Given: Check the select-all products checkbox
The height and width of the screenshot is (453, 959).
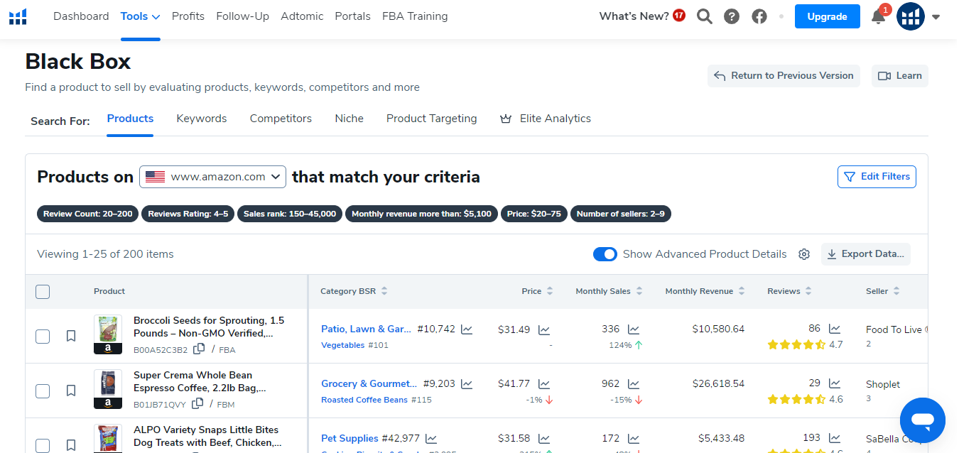Looking at the screenshot, I should click(x=43, y=291).
